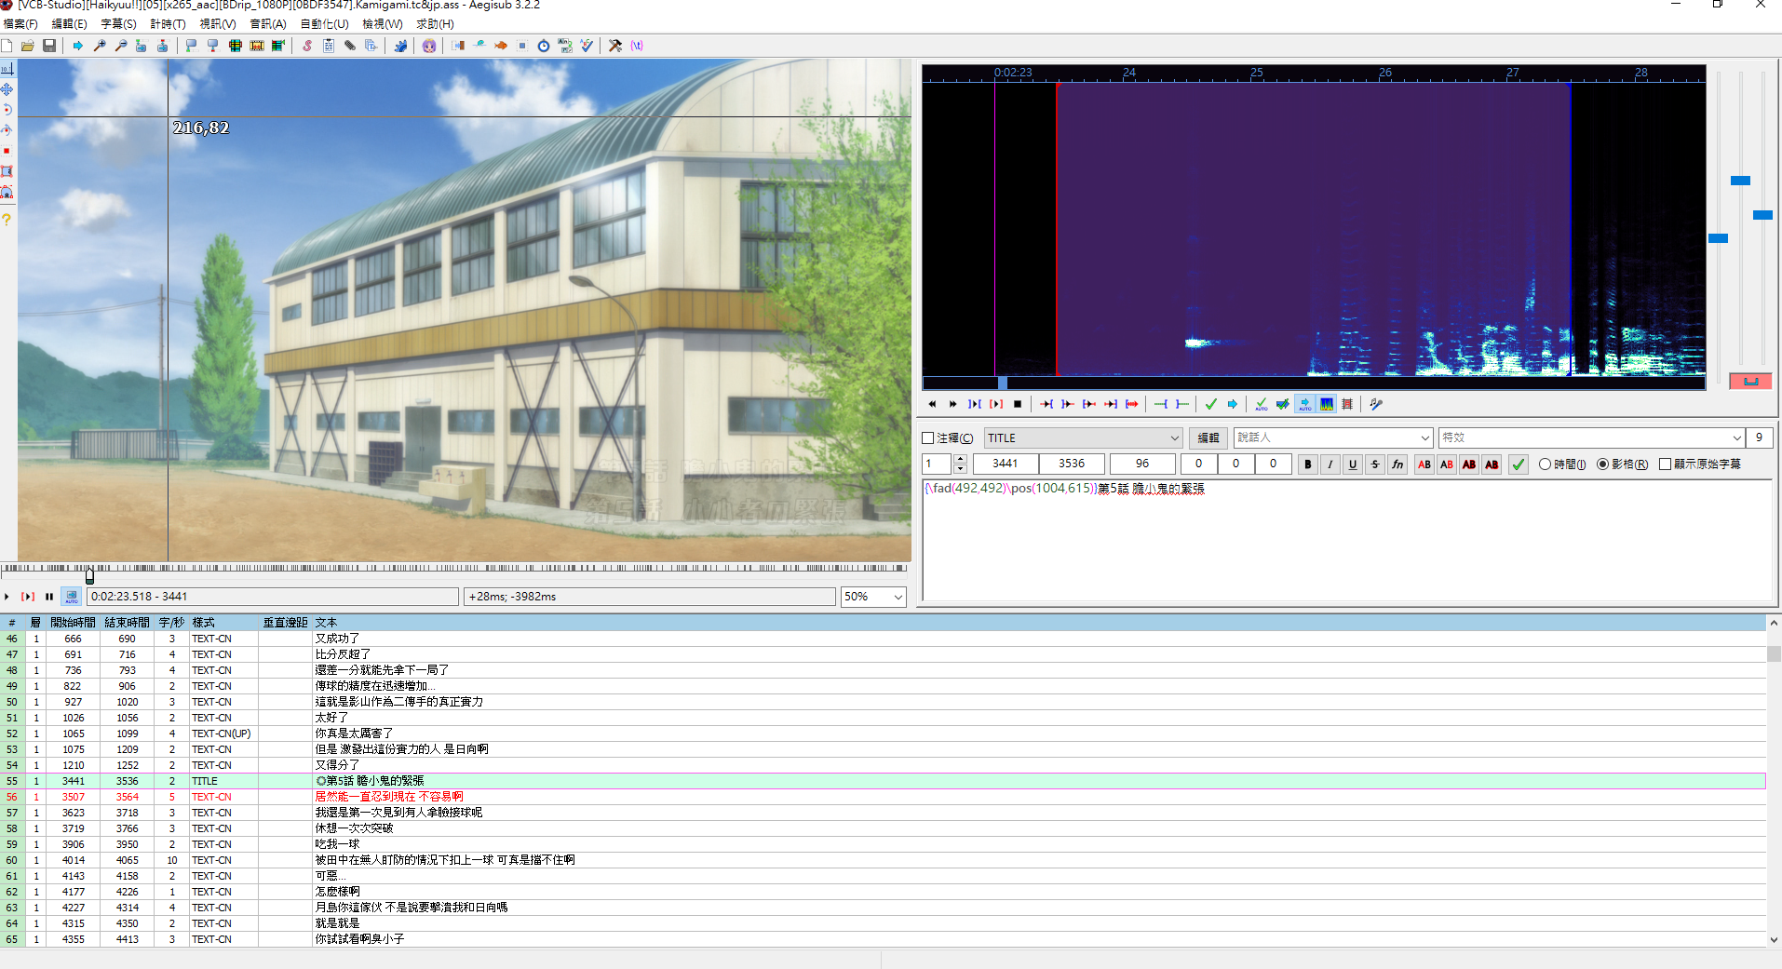Open visual typesetting help question mark
Screen dimensions: 1782x969
tap(7, 220)
